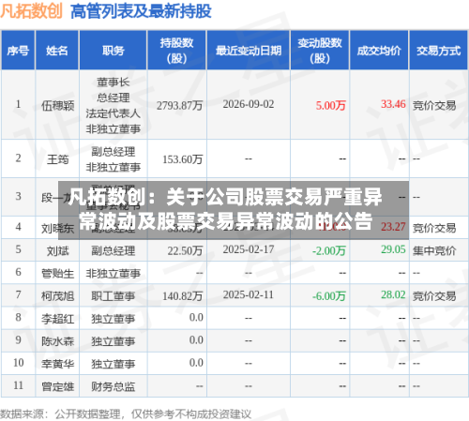Viewport: 469px width, 421px height.
Task: Select the 成交均价 column header
Action: 379,50
